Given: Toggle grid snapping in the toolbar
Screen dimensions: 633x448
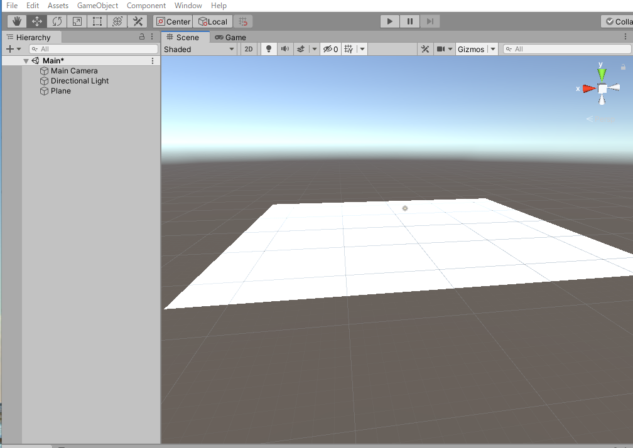Looking at the screenshot, I should point(243,21).
